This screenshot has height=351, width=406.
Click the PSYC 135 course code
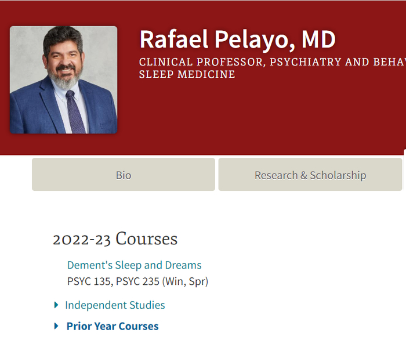[x=89, y=281]
